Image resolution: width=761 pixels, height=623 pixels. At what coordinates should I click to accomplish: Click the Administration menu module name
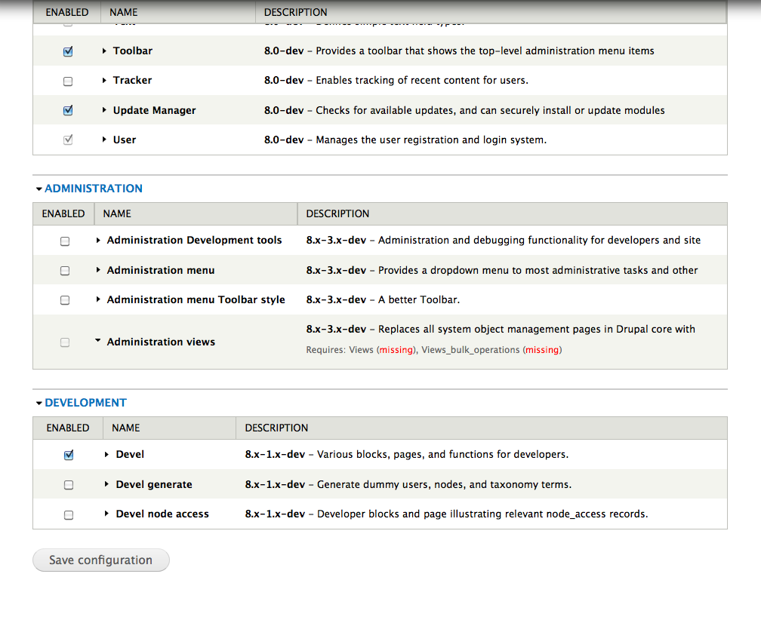161,270
